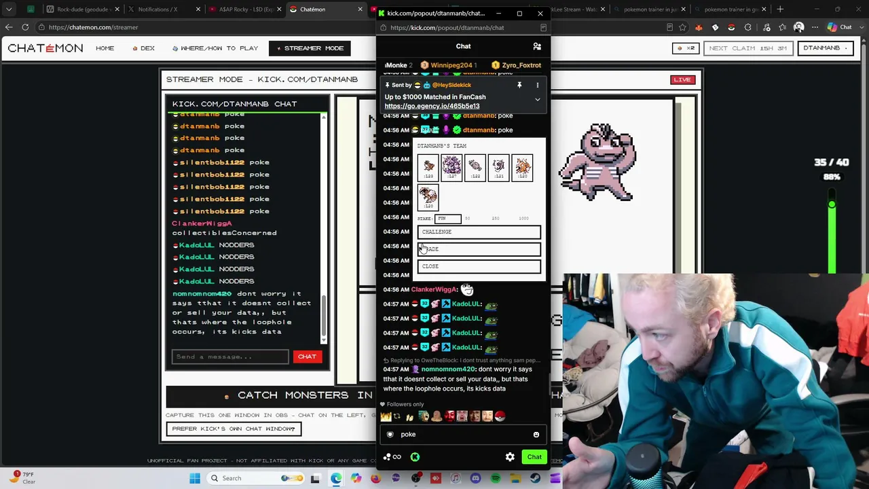
Task: Open Firefox from the taskbar
Action: pyautogui.click(x=375, y=478)
